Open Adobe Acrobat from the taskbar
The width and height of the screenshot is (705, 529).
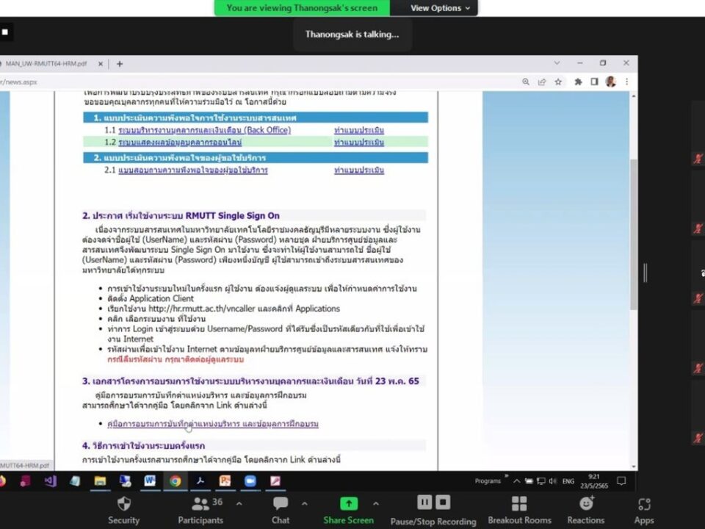click(x=200, y=481)
